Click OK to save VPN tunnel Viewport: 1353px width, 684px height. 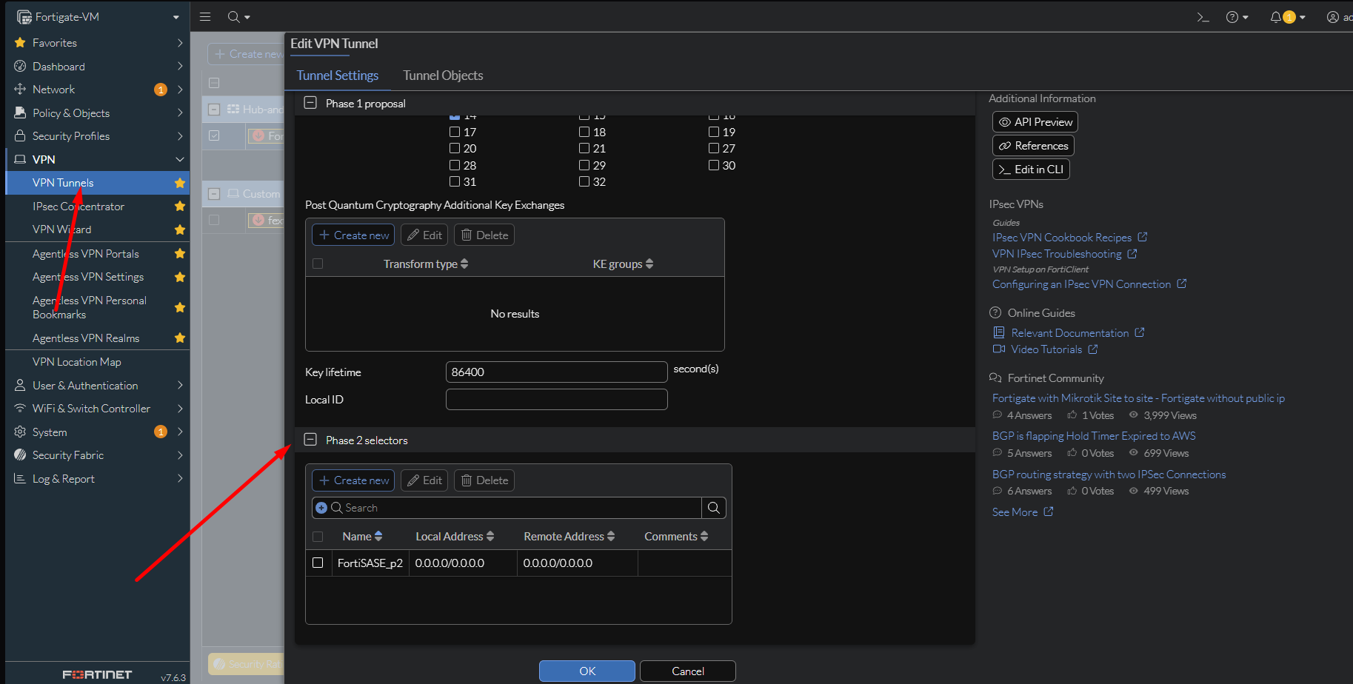[x=587, y=671]
